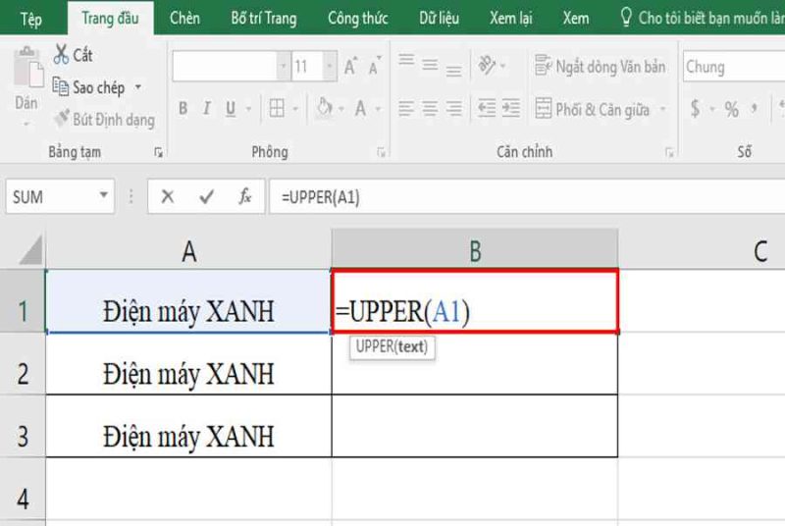This screenshot has height=526, width=785.
Task: Open the Căn chỉnh dialog launcher
Action: coord(669,153)
